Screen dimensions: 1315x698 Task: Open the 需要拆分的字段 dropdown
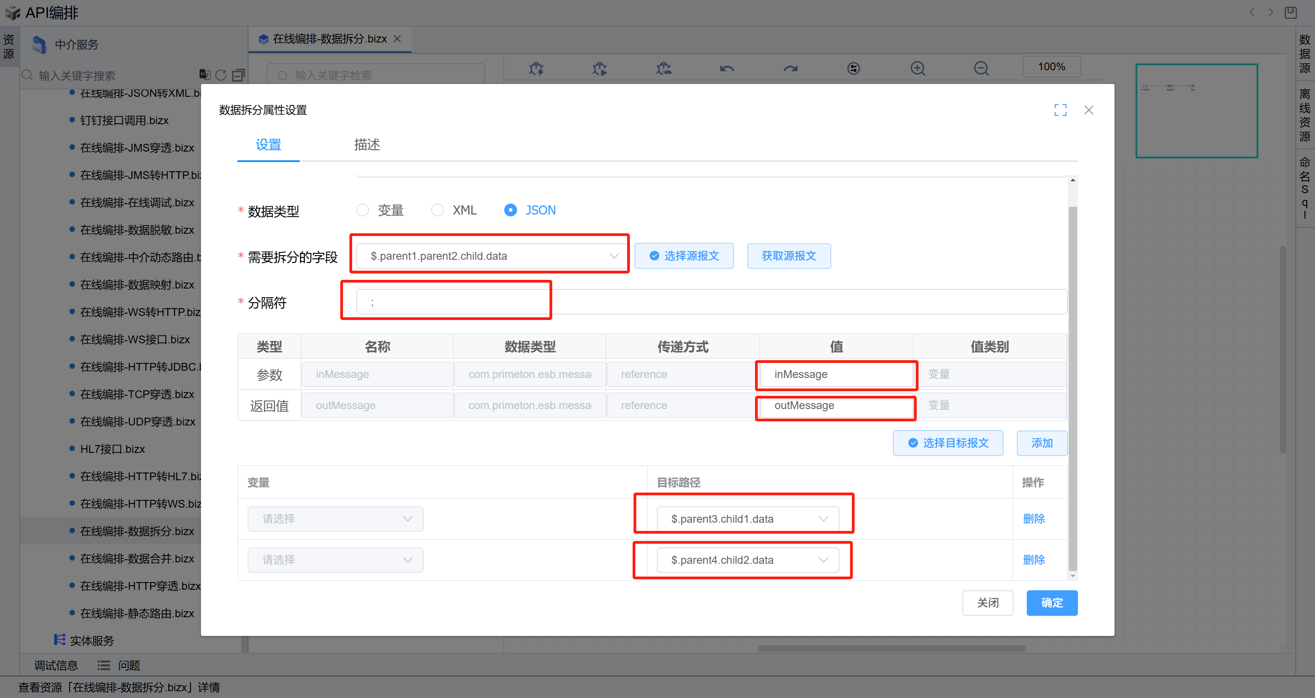pyautogui.click(x=491, y=256)
